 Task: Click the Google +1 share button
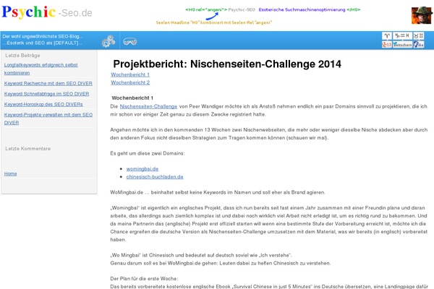387,44
